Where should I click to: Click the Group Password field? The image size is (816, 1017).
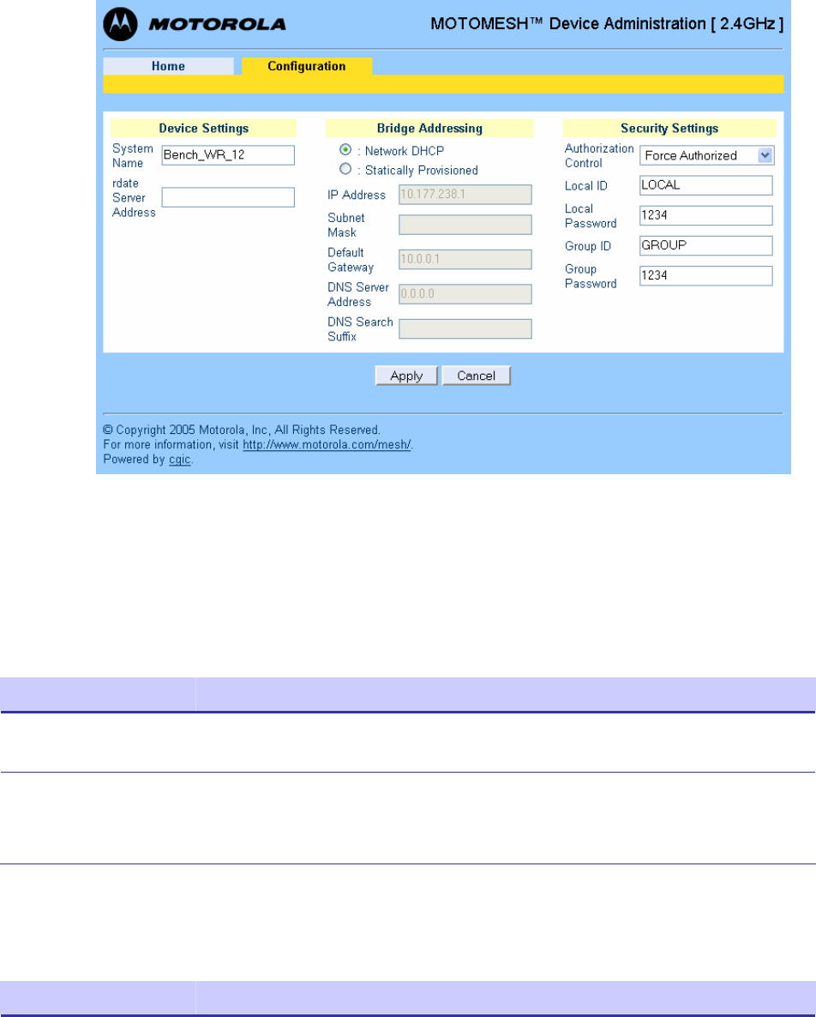pyautogui.click(x=706, y=275)
